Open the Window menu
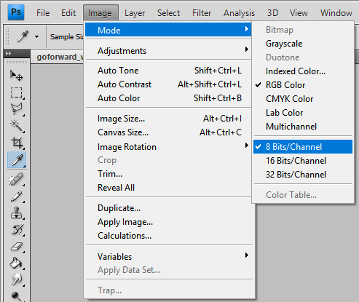This screenshot has height=302, width=359. point(336,13)
